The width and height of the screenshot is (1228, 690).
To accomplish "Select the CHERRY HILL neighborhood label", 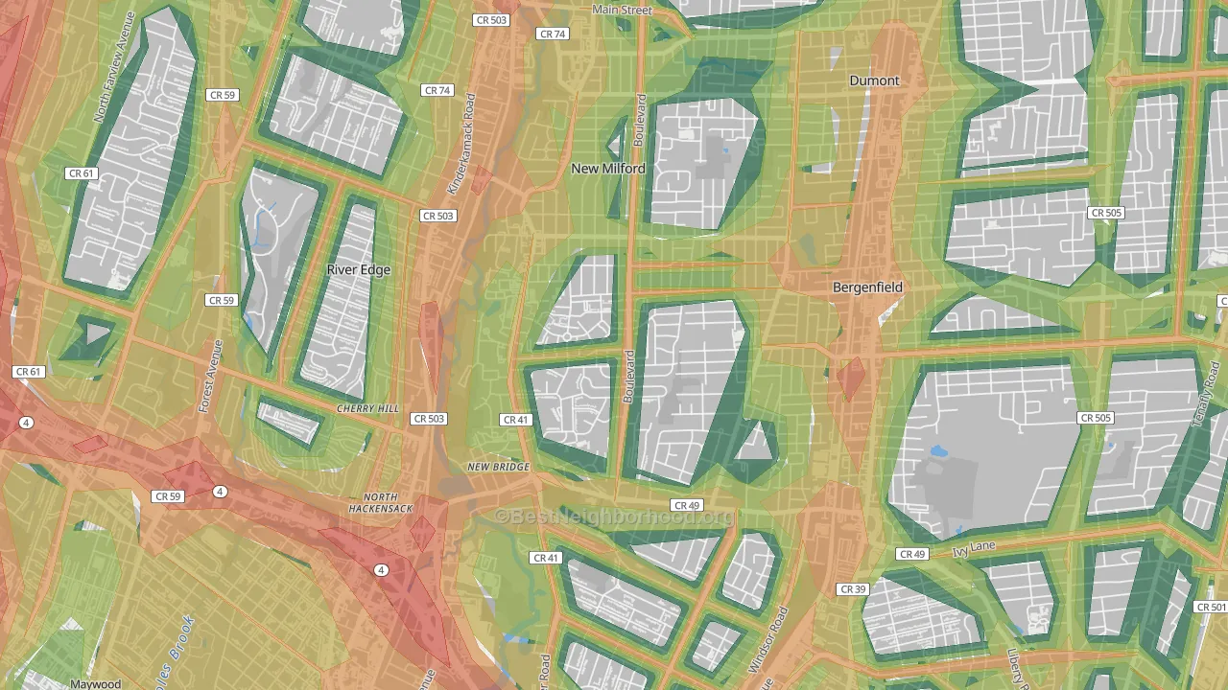I will tap(367, 409).
